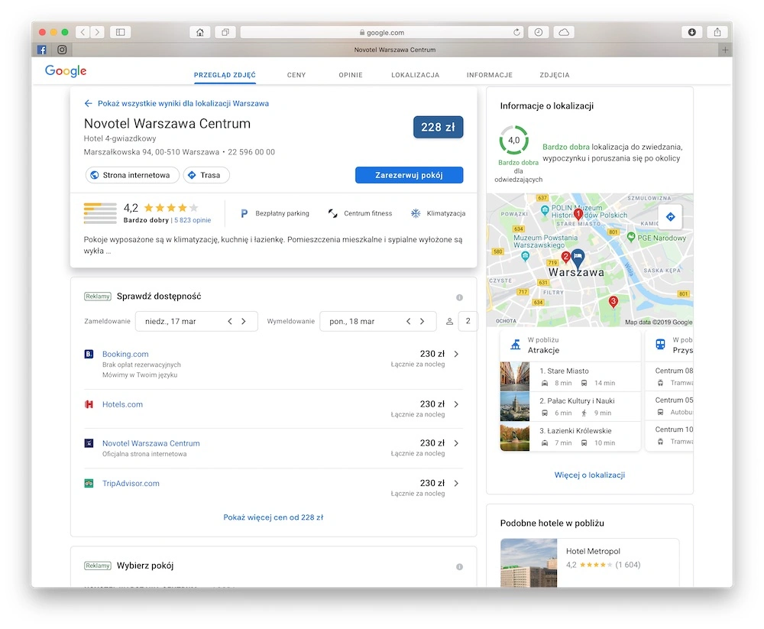764x629 pixels.
Task: Select previous check-in date arrow
Action: pyautogui.click(x=230, y=321)
